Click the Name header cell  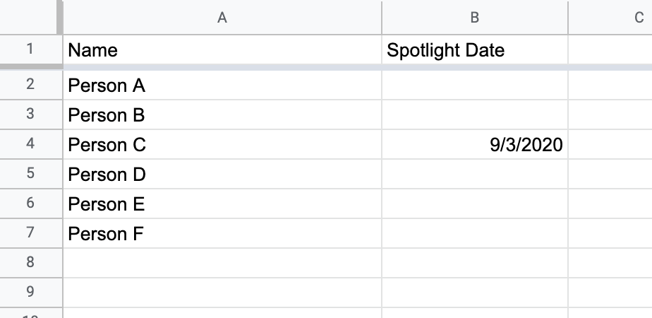click(x=222, y=49)
